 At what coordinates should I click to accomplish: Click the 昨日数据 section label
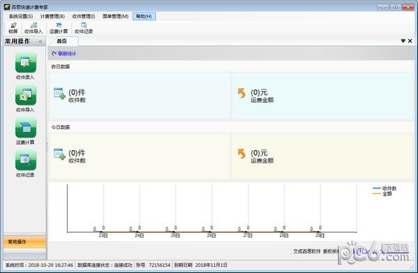[x=61, y=67]
